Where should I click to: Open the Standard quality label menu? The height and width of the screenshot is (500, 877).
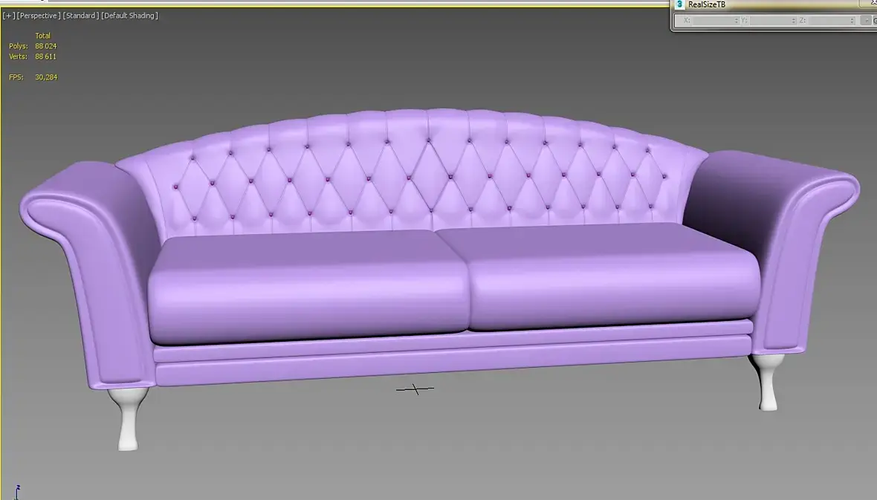tap(80, 16)
